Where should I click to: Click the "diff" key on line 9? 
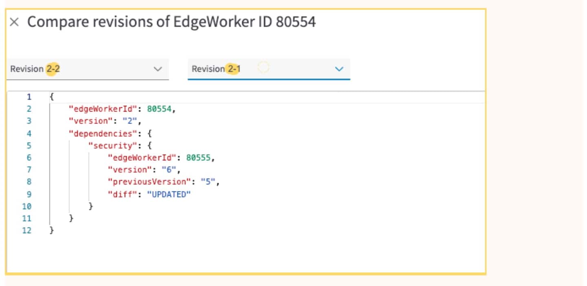121,194
